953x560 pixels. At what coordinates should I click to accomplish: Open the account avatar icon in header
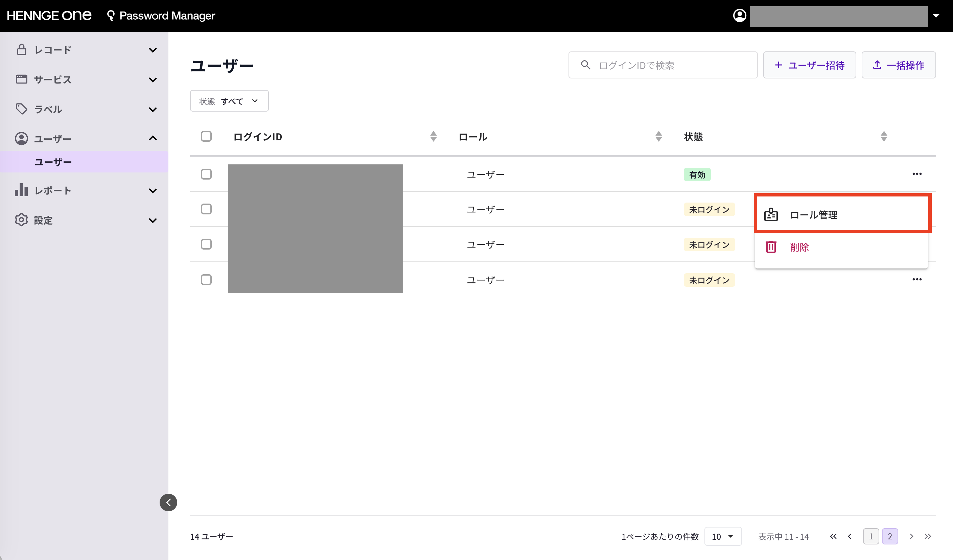[739, 16]
